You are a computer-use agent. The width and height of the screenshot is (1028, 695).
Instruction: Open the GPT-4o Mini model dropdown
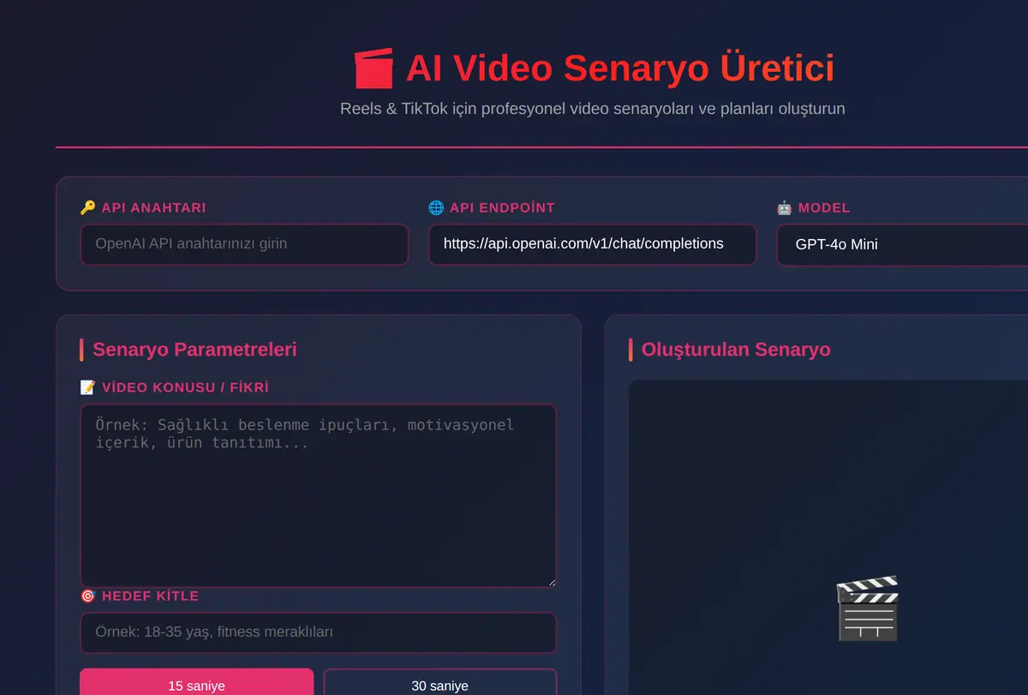click(902, 244)
